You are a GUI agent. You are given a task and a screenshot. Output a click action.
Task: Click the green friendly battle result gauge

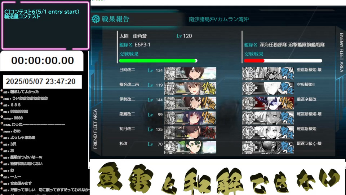pyautogui.click(x=158, y=61)
